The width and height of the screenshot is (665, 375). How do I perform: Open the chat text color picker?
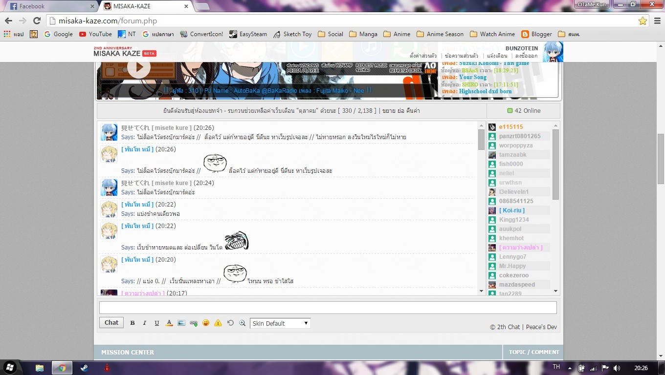(x=169, y=323)
